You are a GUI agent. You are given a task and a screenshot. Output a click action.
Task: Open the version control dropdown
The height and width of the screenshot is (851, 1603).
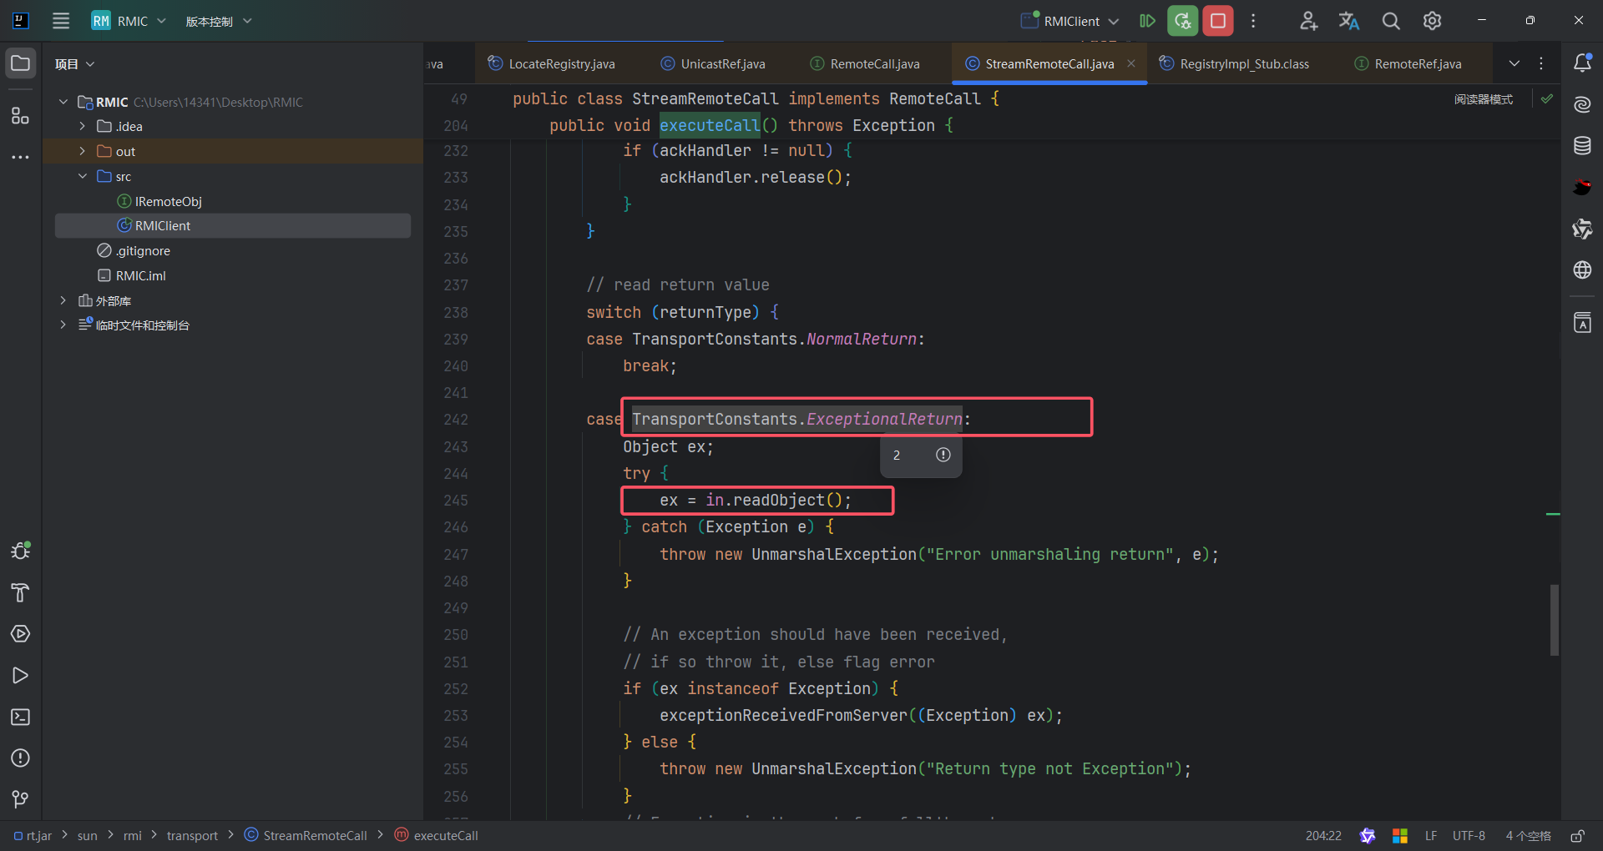[218, 21]
